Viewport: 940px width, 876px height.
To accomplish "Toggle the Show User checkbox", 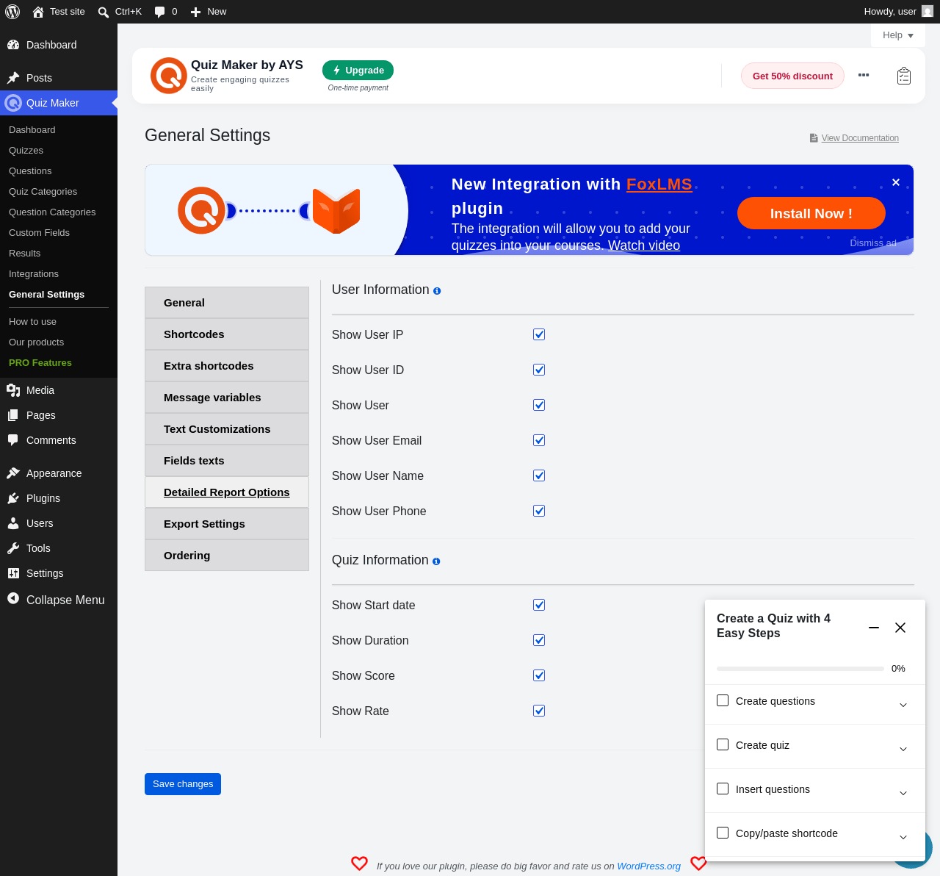I will click(x=539, y=405).
